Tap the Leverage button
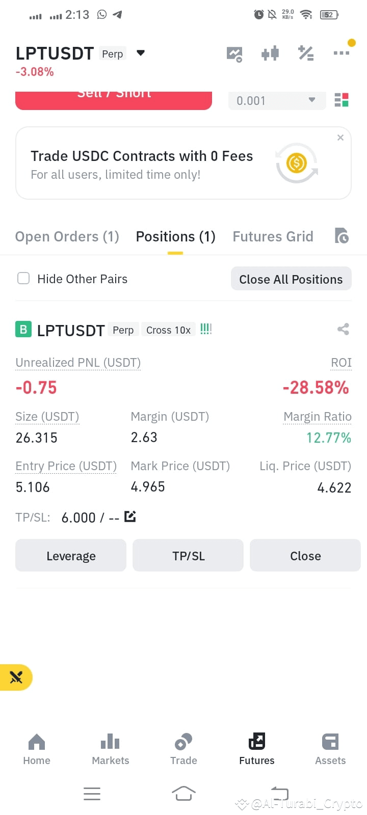Image resolution: width=367 pixels, height=815 pixels. 71,555
